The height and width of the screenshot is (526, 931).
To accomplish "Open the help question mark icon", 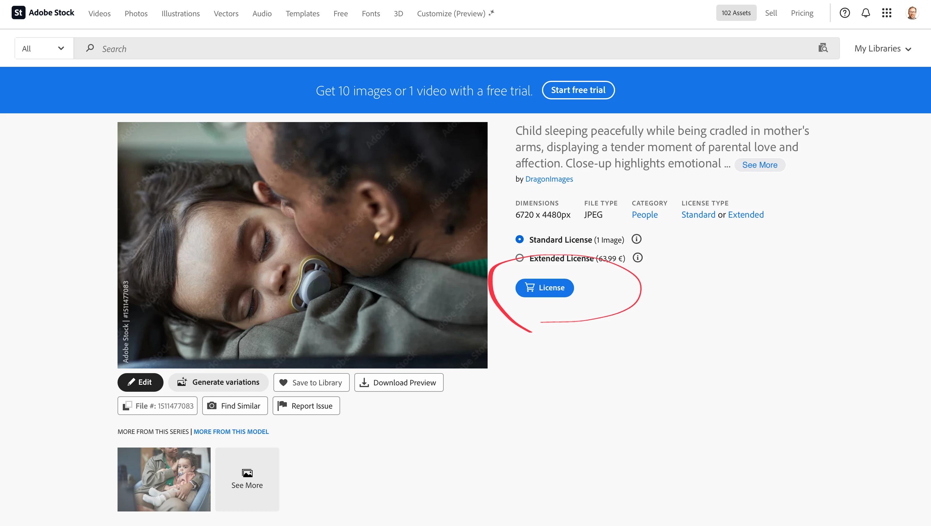I will [845, 13].
